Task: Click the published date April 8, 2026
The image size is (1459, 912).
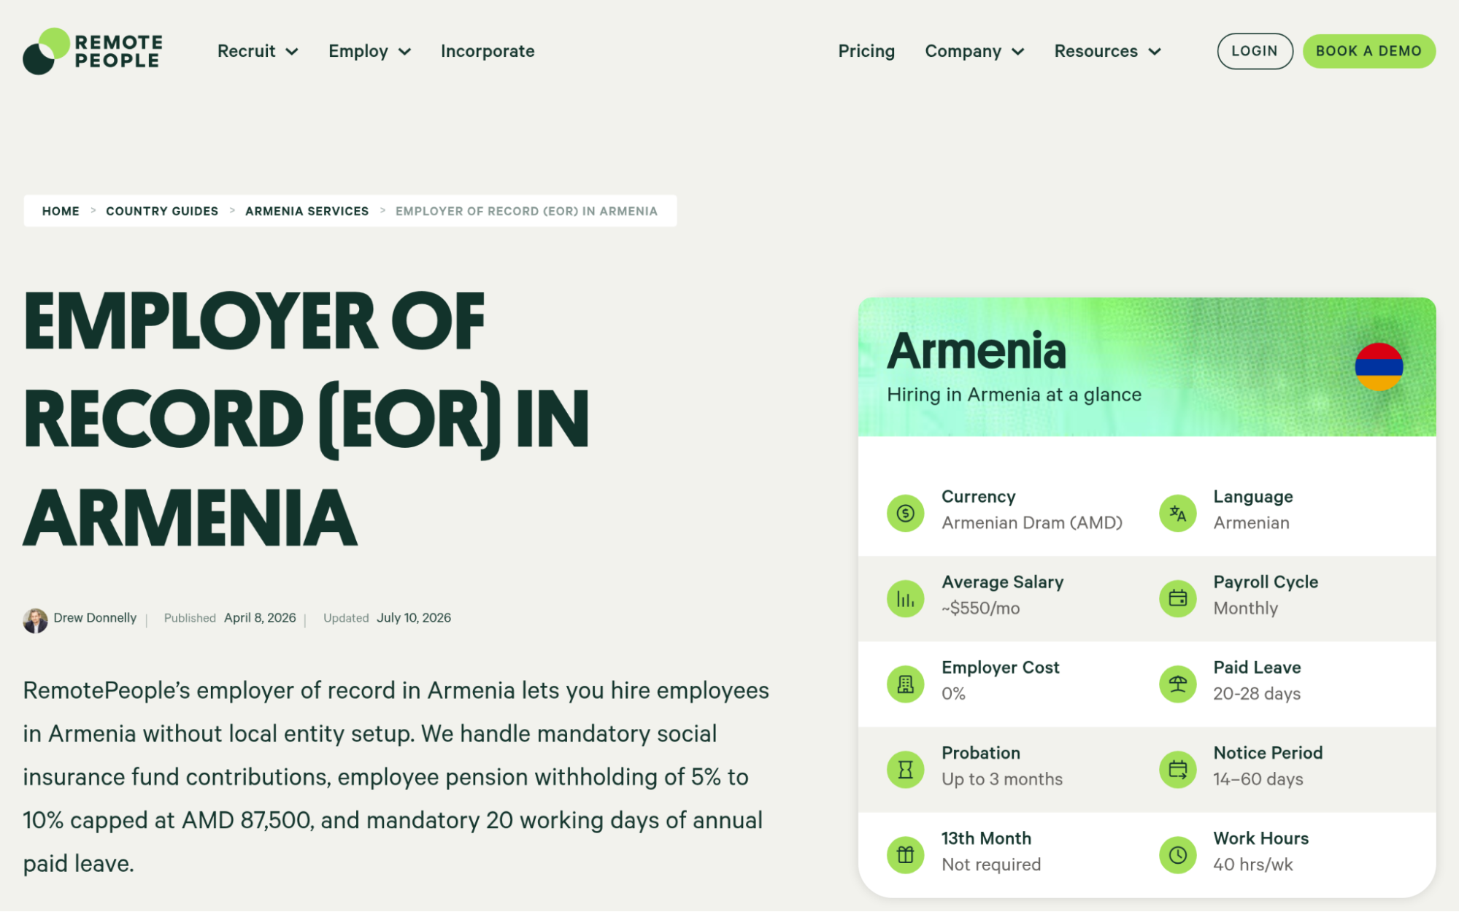Action: 260,618
